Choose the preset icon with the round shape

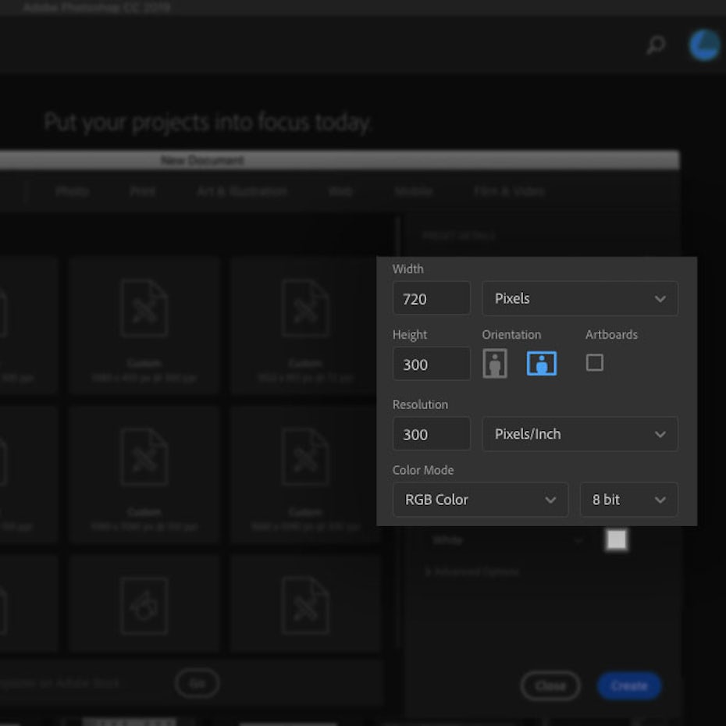pyautogui.click(x=144, y=605)
